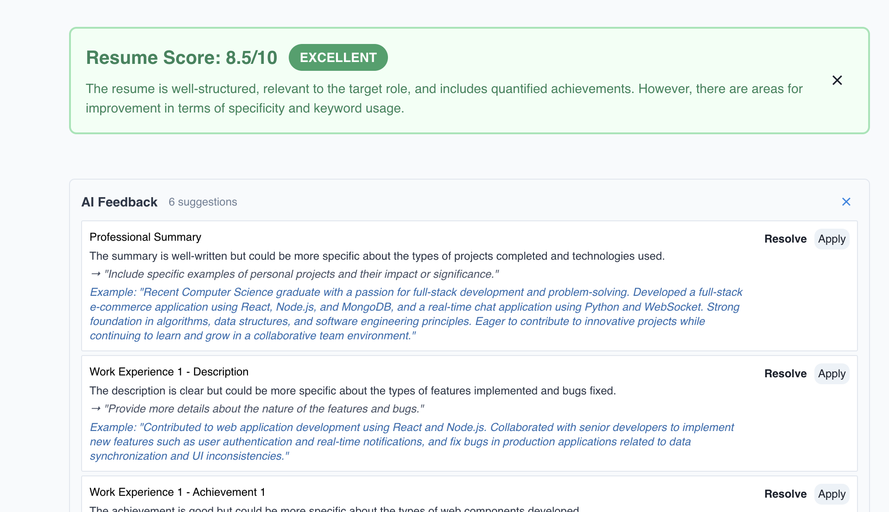The width and height of the screenshot is (889, 512).
Task: Apply Work Experience 1 Achievement 1 suggestion
Action: tap(832, 494)
